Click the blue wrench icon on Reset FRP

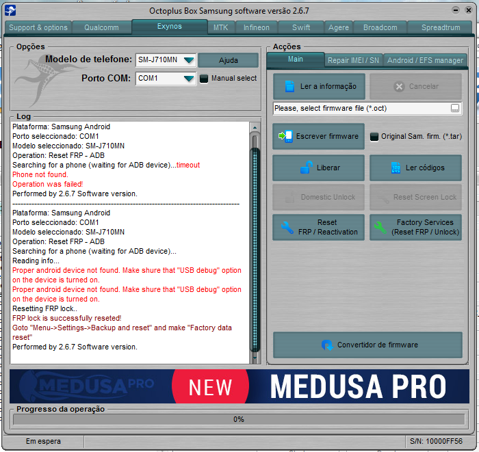pos(287,228)
